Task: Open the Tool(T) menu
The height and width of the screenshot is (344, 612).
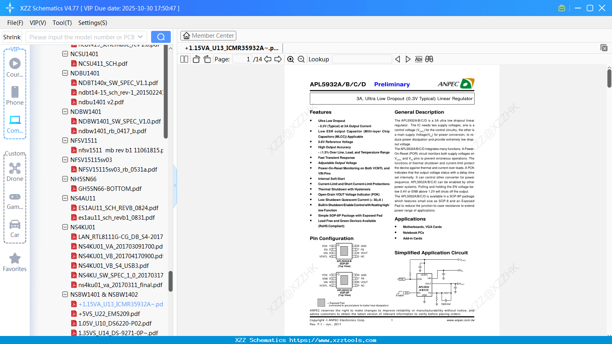Action: coord(62,23)
